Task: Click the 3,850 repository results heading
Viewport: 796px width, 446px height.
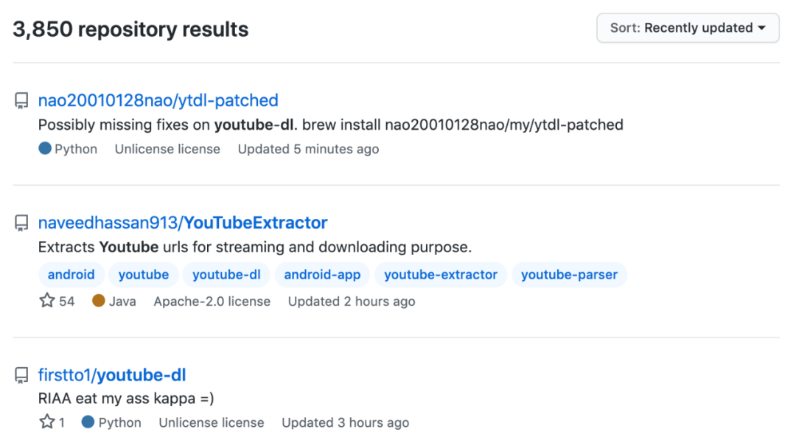Action: tap(130, 29)
